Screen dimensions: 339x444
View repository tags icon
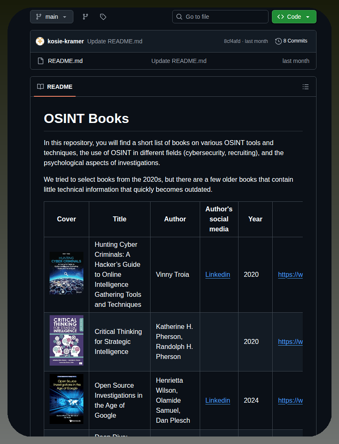(103, 17)
